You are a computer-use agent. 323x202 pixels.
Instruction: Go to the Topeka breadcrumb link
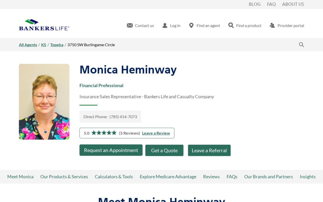pos(57,45)
